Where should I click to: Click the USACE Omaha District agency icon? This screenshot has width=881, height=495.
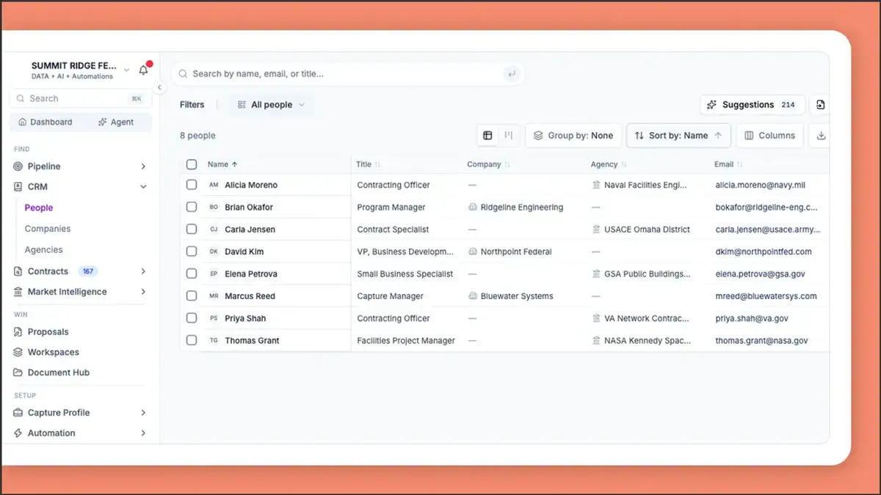coord(596,230)
